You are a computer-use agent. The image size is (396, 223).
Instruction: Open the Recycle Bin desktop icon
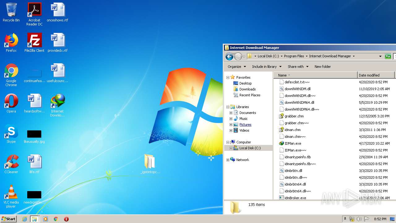pyautogui.click(x=11, y=12)
